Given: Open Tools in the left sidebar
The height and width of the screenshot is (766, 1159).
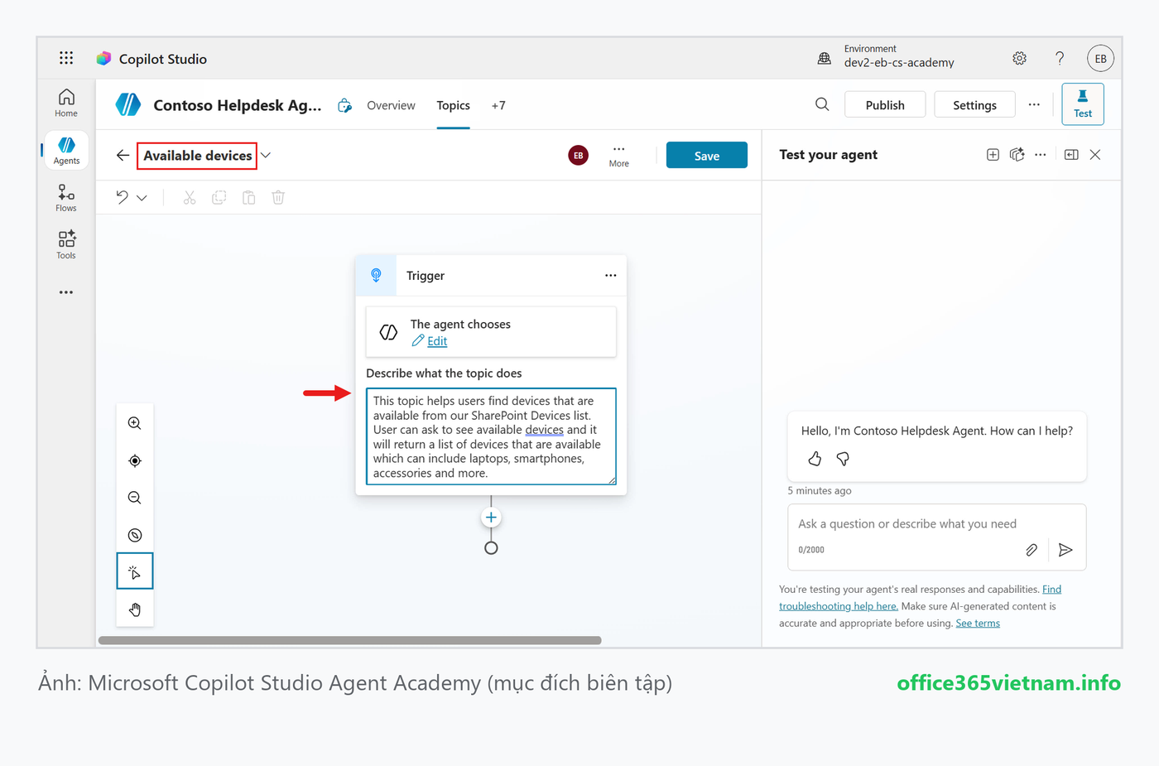Looking at the screenshot, I should tap(66, 245).
